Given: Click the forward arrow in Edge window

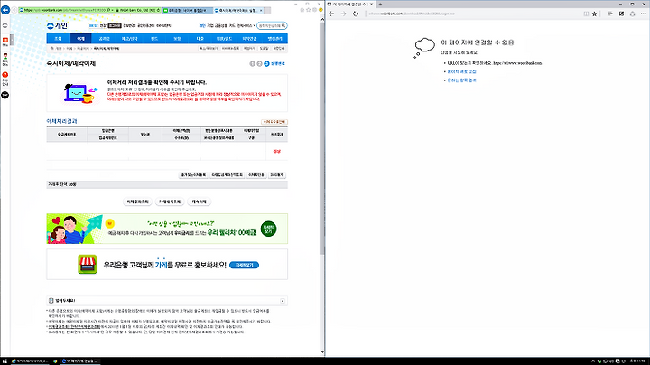Looking at the screenshot, I should (343, 14).
